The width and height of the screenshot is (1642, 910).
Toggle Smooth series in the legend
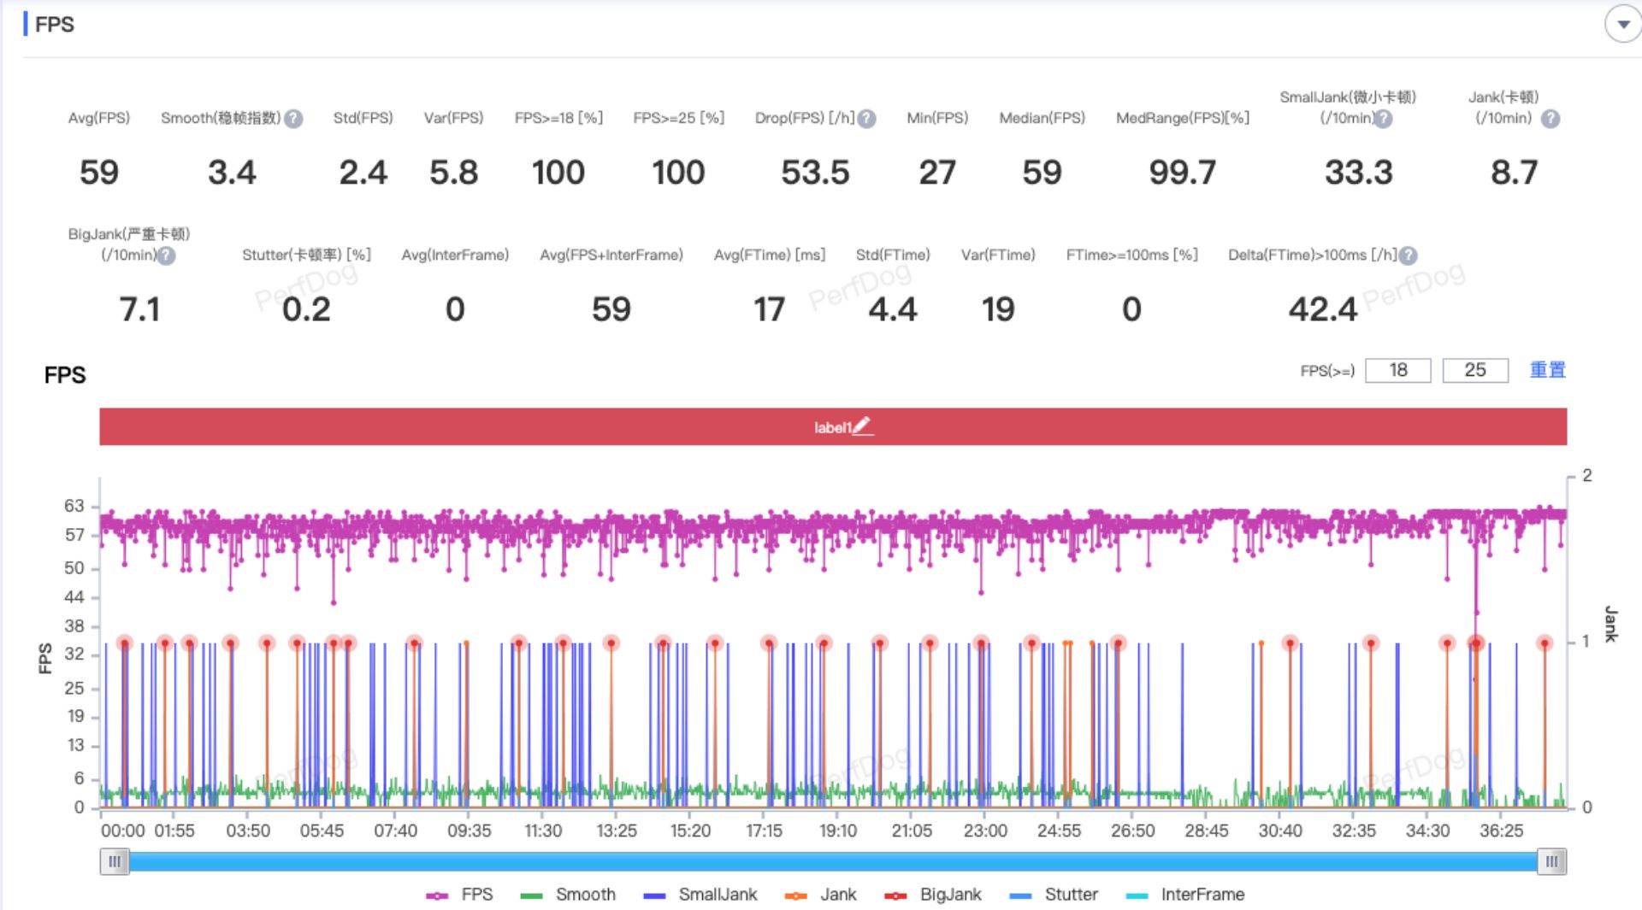click(568, 895)
